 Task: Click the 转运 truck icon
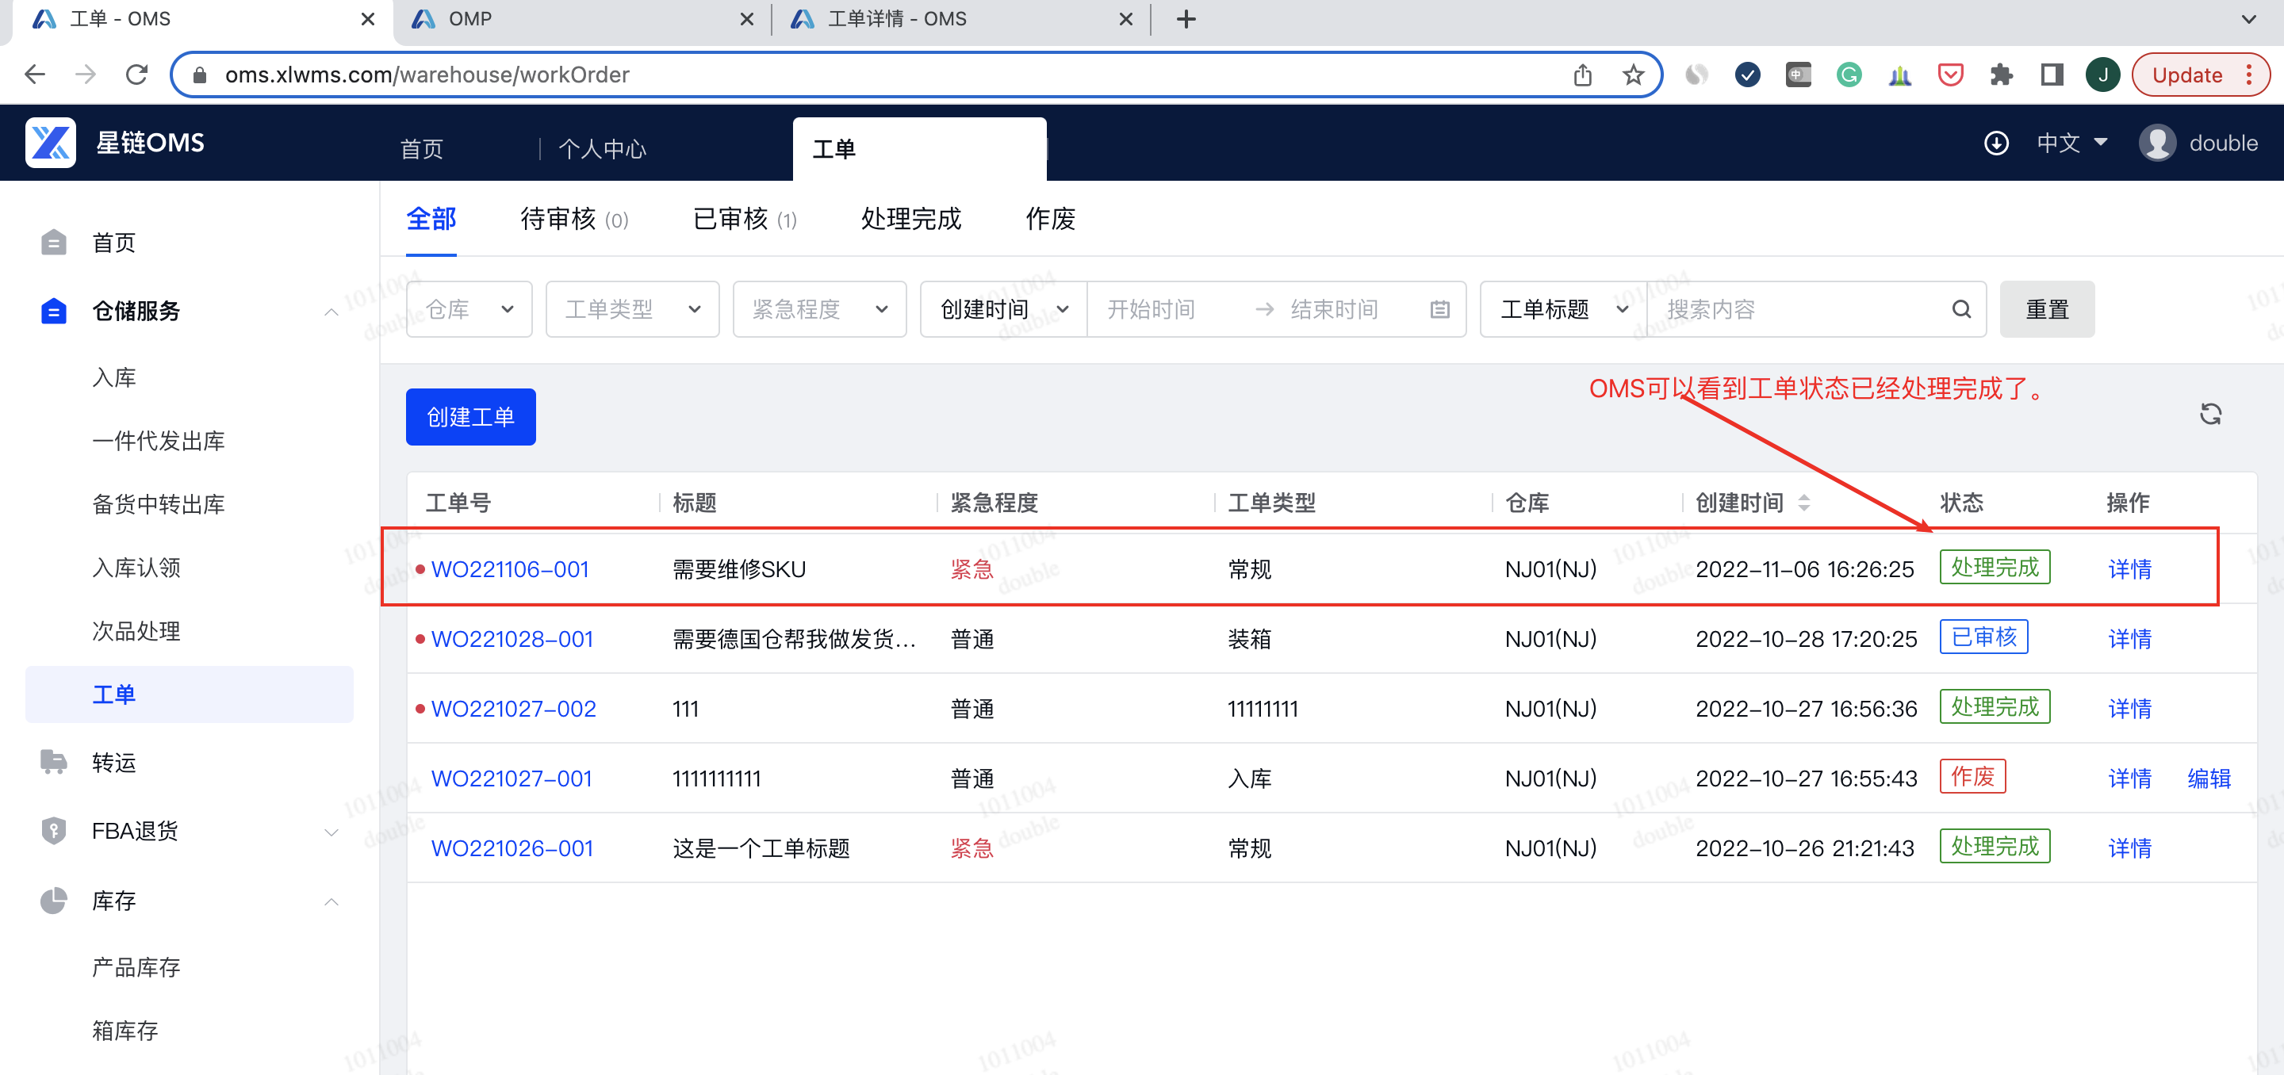pyautogui.click(x=54, y=762)
